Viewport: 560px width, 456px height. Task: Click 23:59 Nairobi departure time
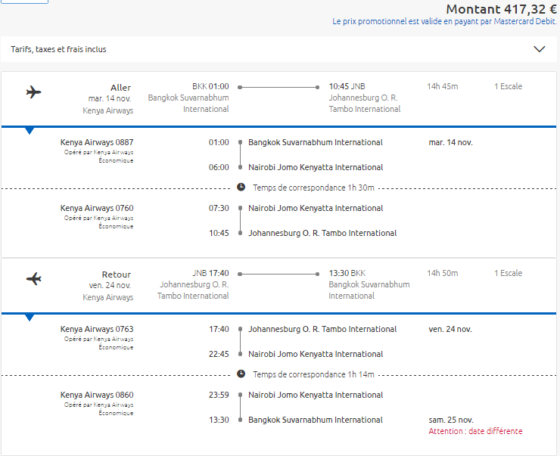(x=219, y=395)
